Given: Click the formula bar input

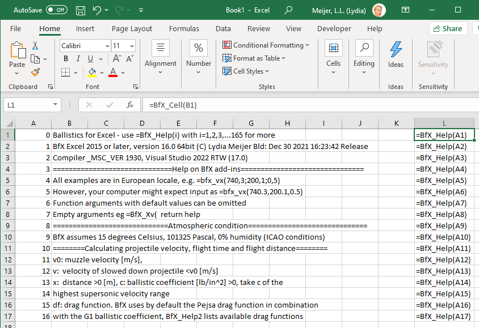Looking at the screenshot, I should (x=310, y=105).
